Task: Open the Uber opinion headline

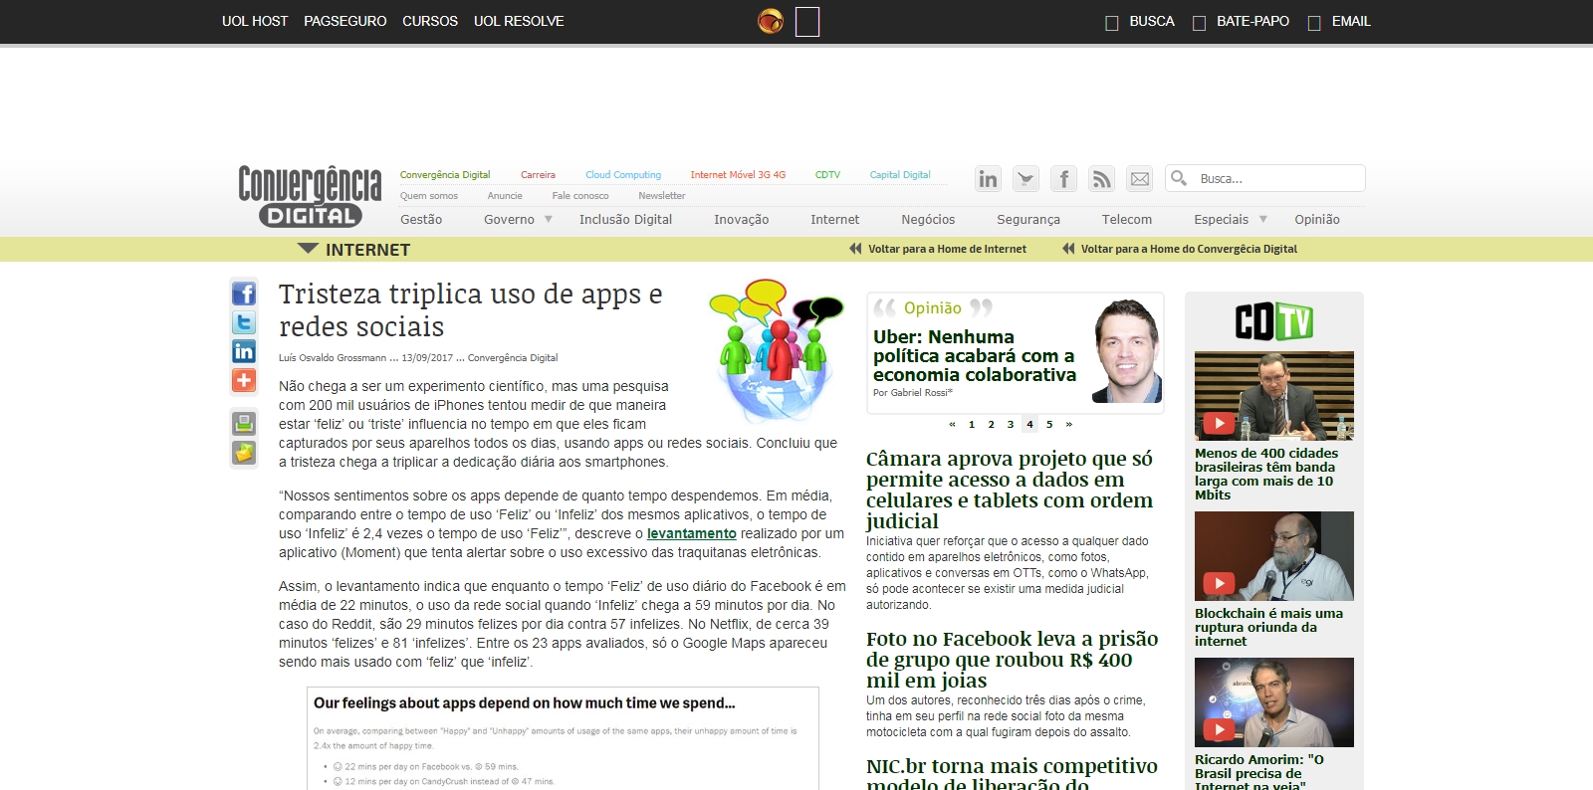Action: click(x=975, y=356)
